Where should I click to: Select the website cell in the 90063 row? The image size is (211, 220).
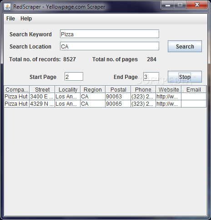coord(169,97)
